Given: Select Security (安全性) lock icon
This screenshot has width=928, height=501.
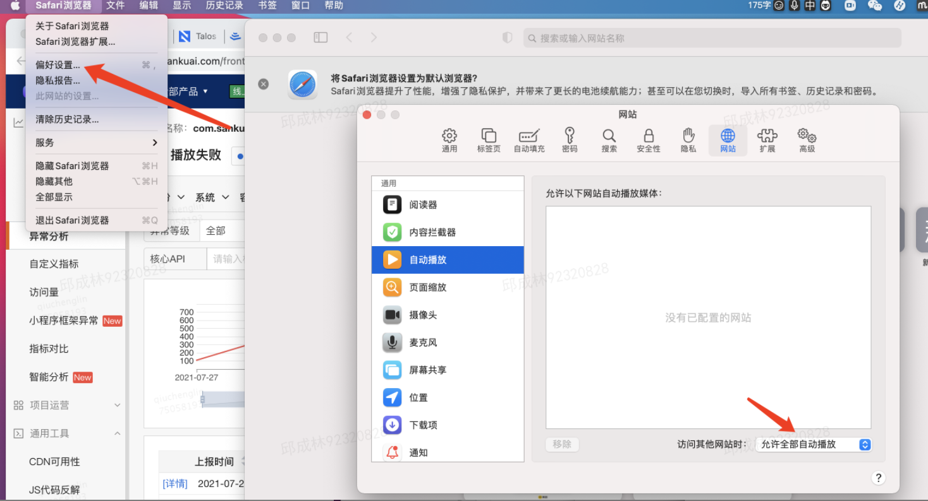Looking at the screenshot, I should 648,140.
